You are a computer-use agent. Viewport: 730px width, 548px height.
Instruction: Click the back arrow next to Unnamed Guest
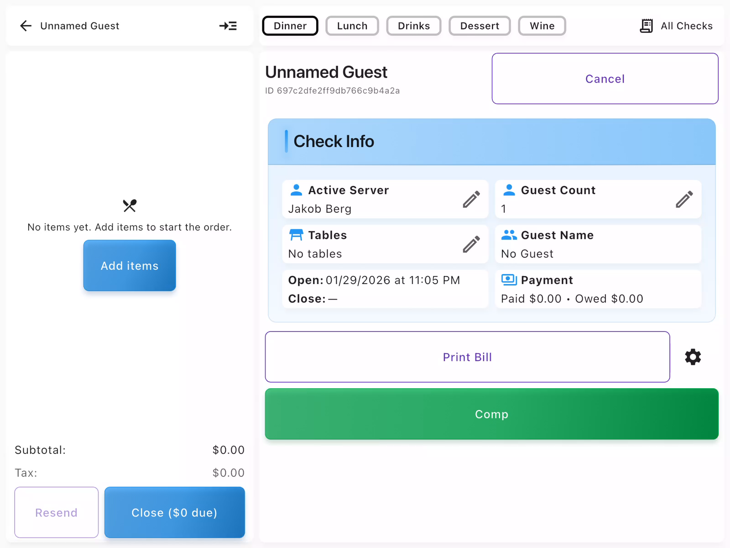tap(26, 26)
